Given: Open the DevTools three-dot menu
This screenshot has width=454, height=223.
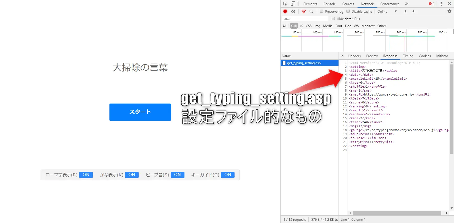Looking at the screenshot, I should [x=442, y=4].
